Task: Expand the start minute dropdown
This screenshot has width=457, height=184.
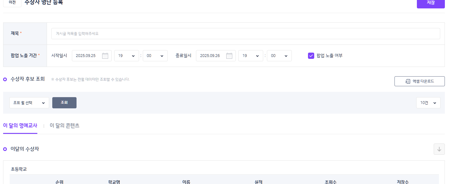Action: (x=155, y=56)
